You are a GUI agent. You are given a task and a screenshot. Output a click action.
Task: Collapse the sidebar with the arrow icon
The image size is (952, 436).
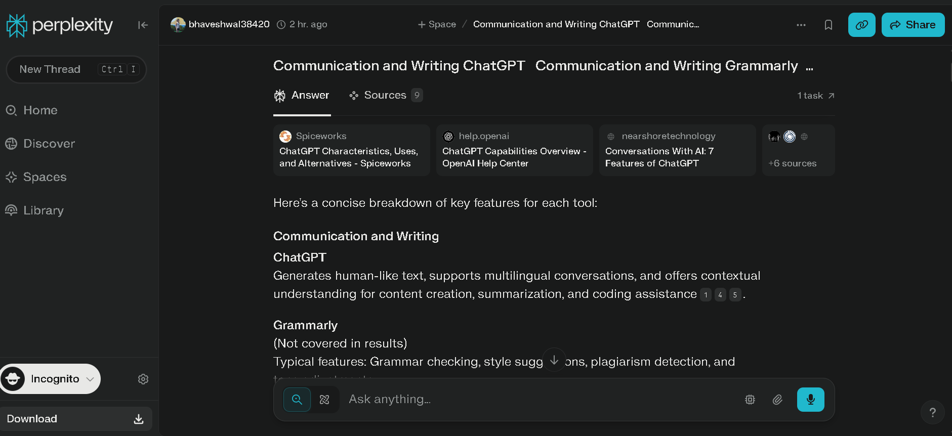pos(143,25)
